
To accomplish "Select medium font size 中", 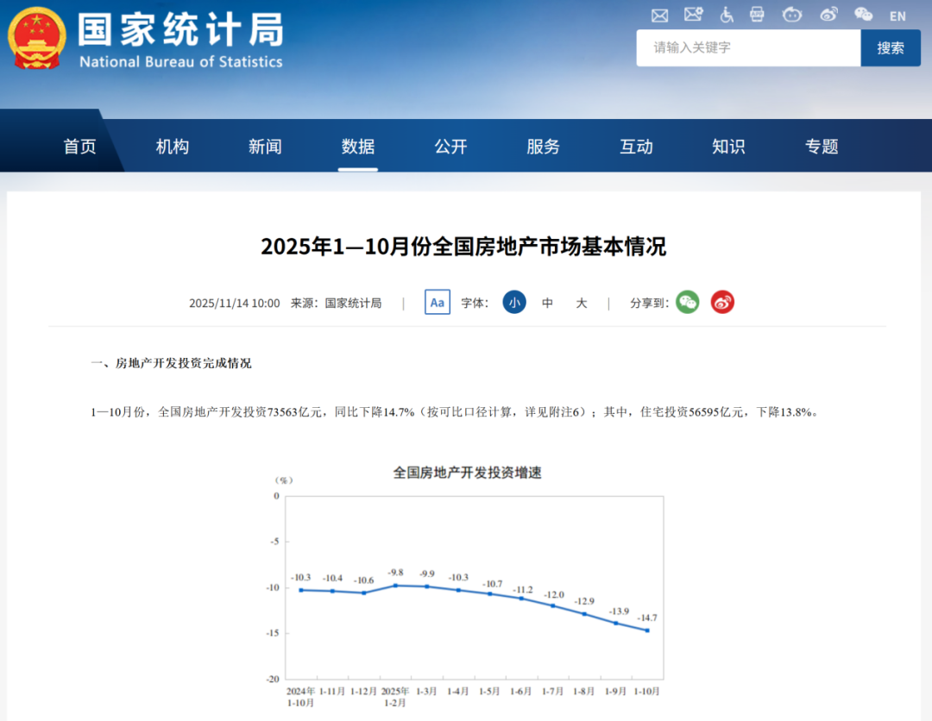I will point(548,303).
